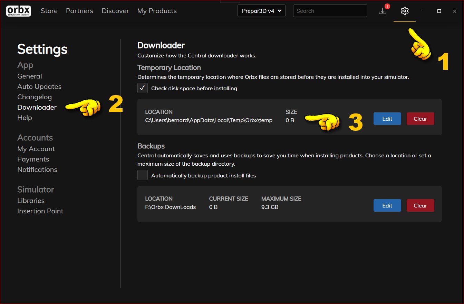This screenshot has width=464, height=304.
Task: Open Payments settings
Action: [x=33, y=159]
